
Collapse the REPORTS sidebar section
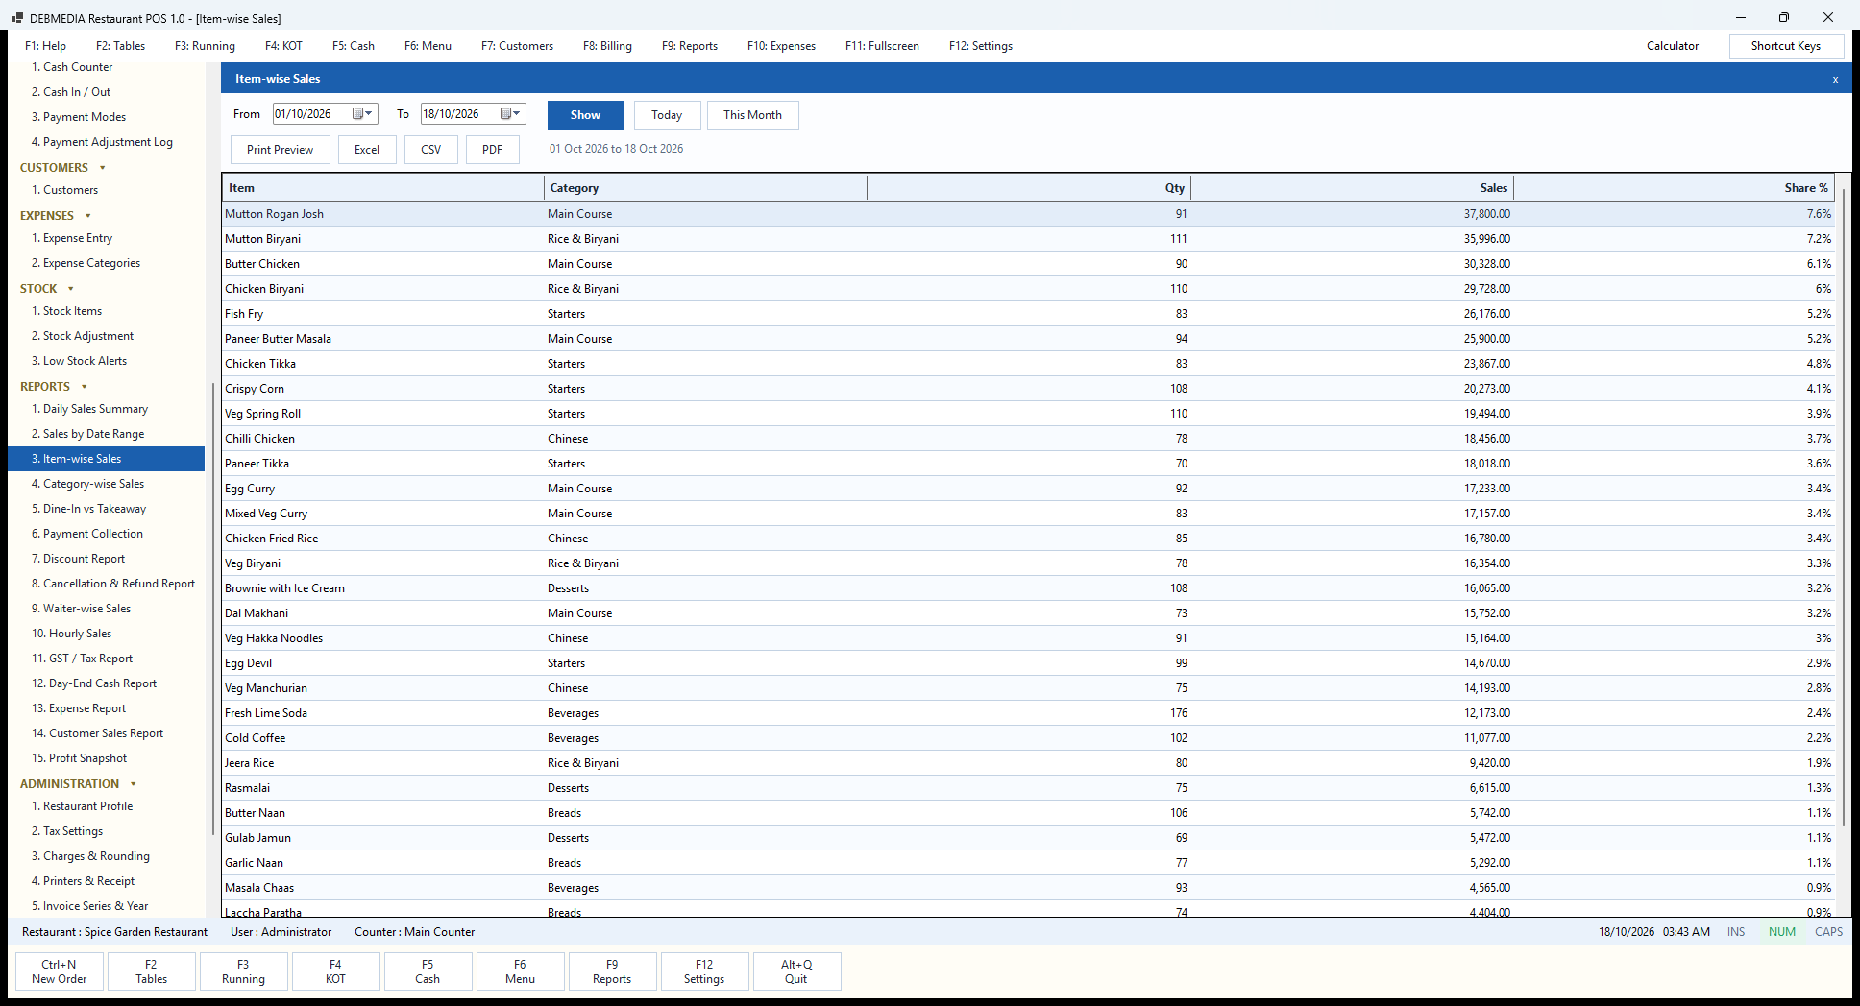85,387
